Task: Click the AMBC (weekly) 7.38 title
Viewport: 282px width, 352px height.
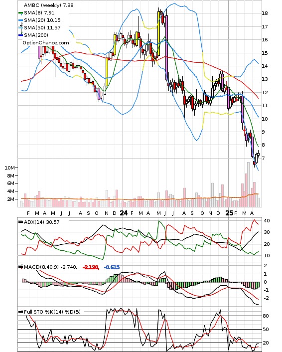Action: click(x=48, y=5)
